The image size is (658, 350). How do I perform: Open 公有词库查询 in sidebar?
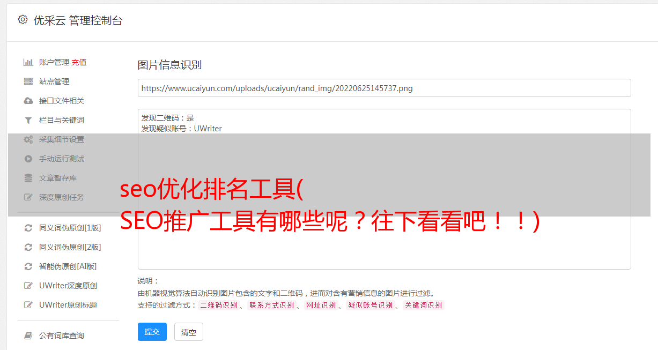point(62,336)
